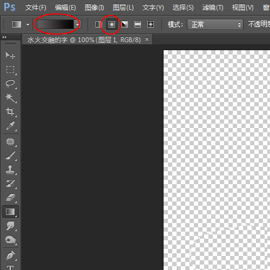The image size is (270, 270).
Task: Choose the Brush tool
Action: (x=10, y=156)
